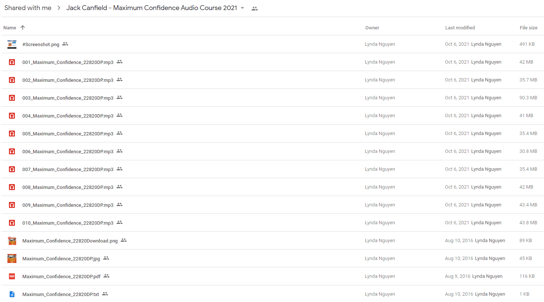Select file 010_Maximum_Confidence_22820DP.mp3
This screenshot has height=302, width=544.
pyautogui.click(x=68, y=223)
